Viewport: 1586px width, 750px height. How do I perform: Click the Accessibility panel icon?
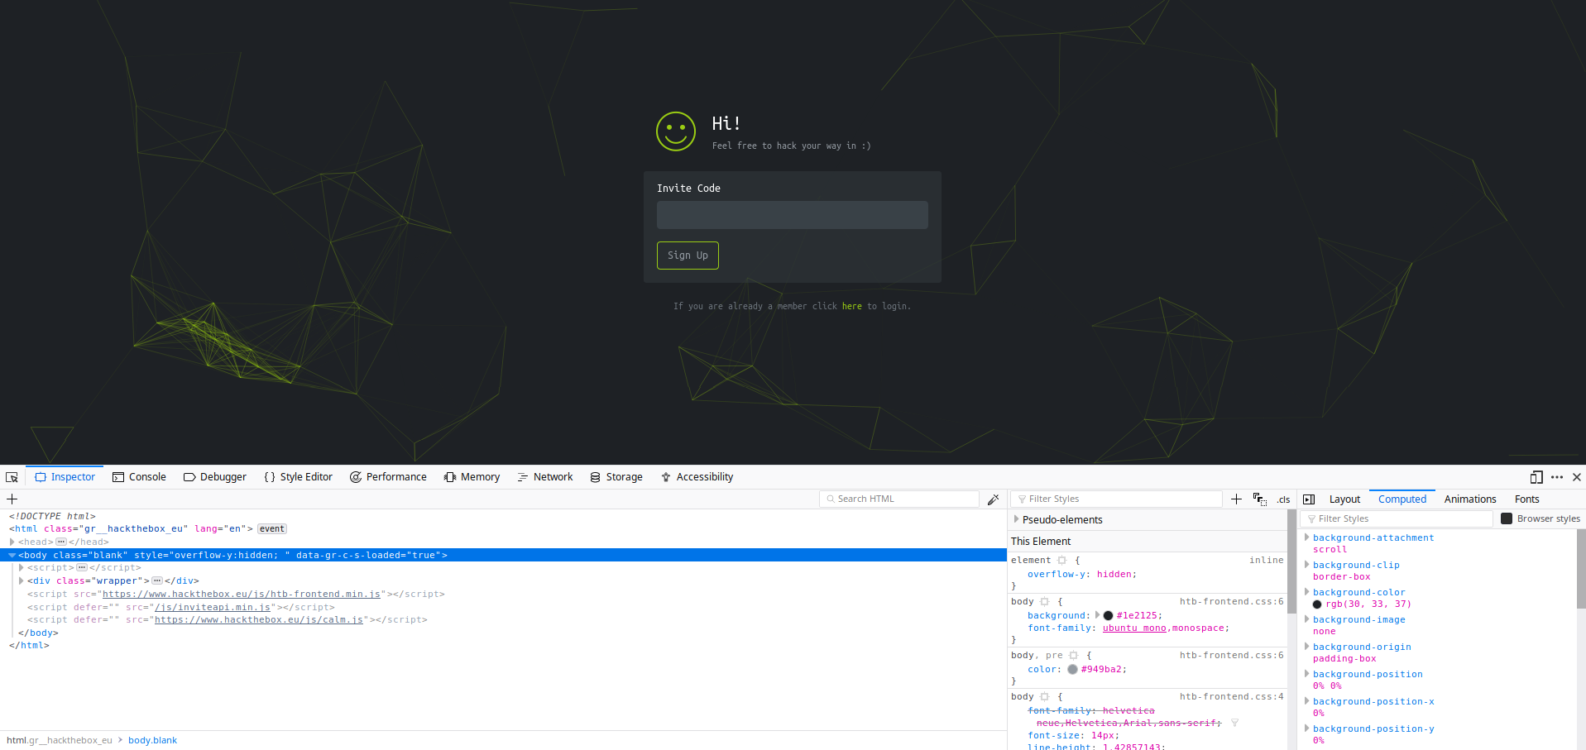[x=666, y=477]
